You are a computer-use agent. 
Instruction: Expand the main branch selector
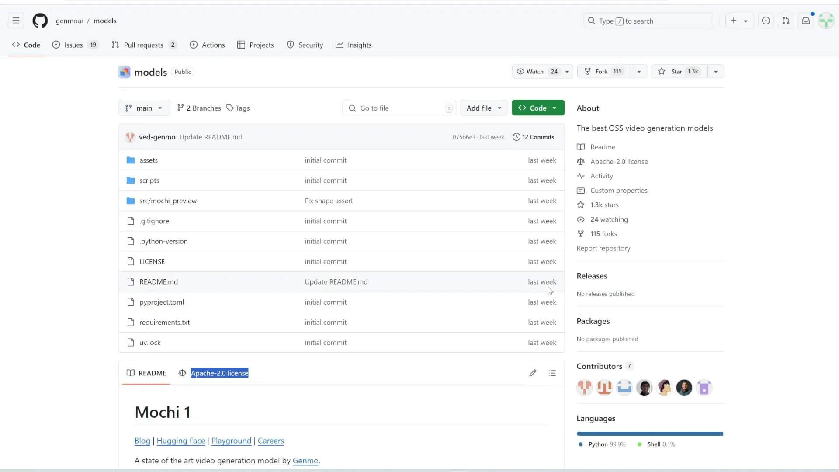tap(144, 108)
